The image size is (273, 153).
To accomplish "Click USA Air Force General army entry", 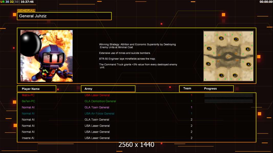I will [x=99, y=113].
